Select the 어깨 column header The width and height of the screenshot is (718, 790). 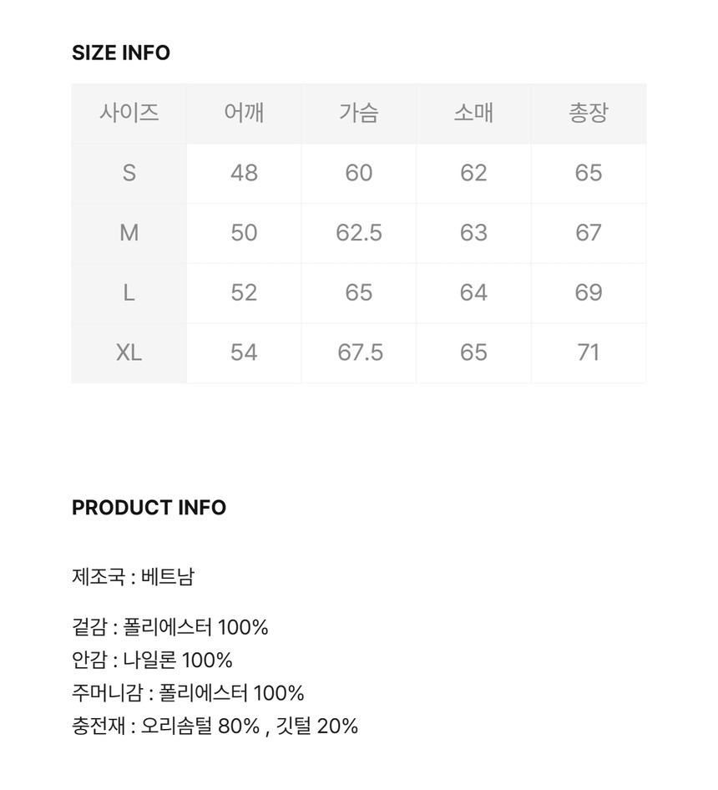(x=244, y=113)
